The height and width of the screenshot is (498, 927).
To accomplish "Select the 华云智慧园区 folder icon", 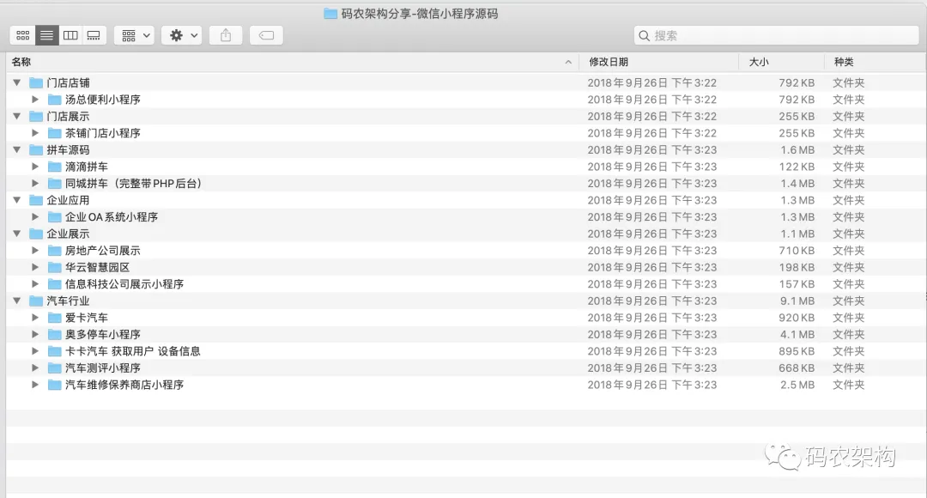I will (x=54, y=267).
